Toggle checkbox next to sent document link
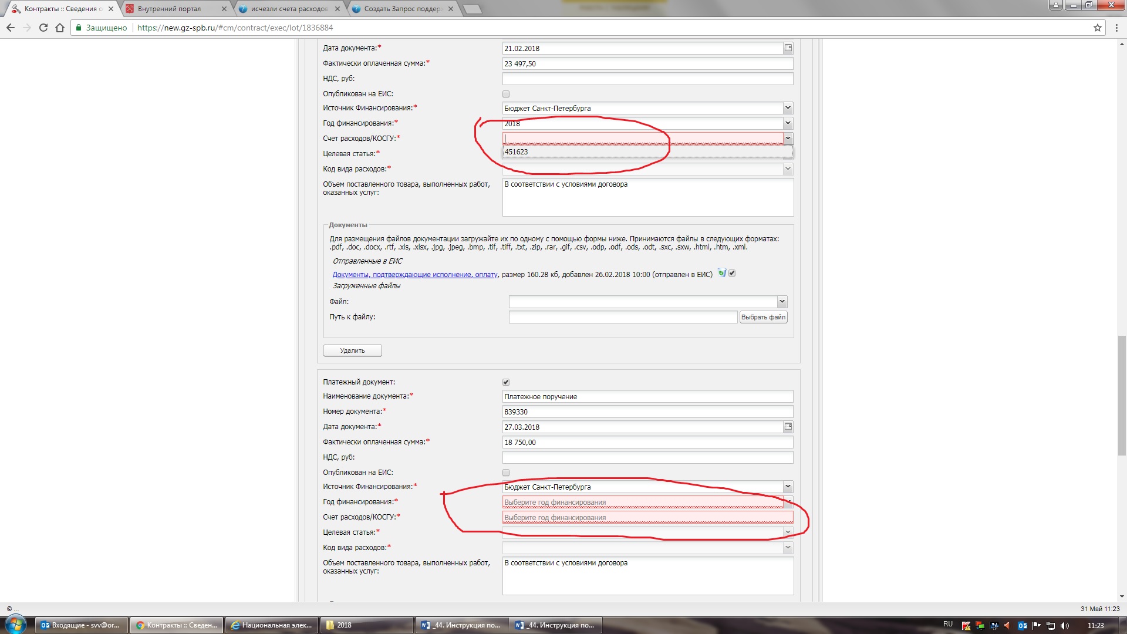 732,273
